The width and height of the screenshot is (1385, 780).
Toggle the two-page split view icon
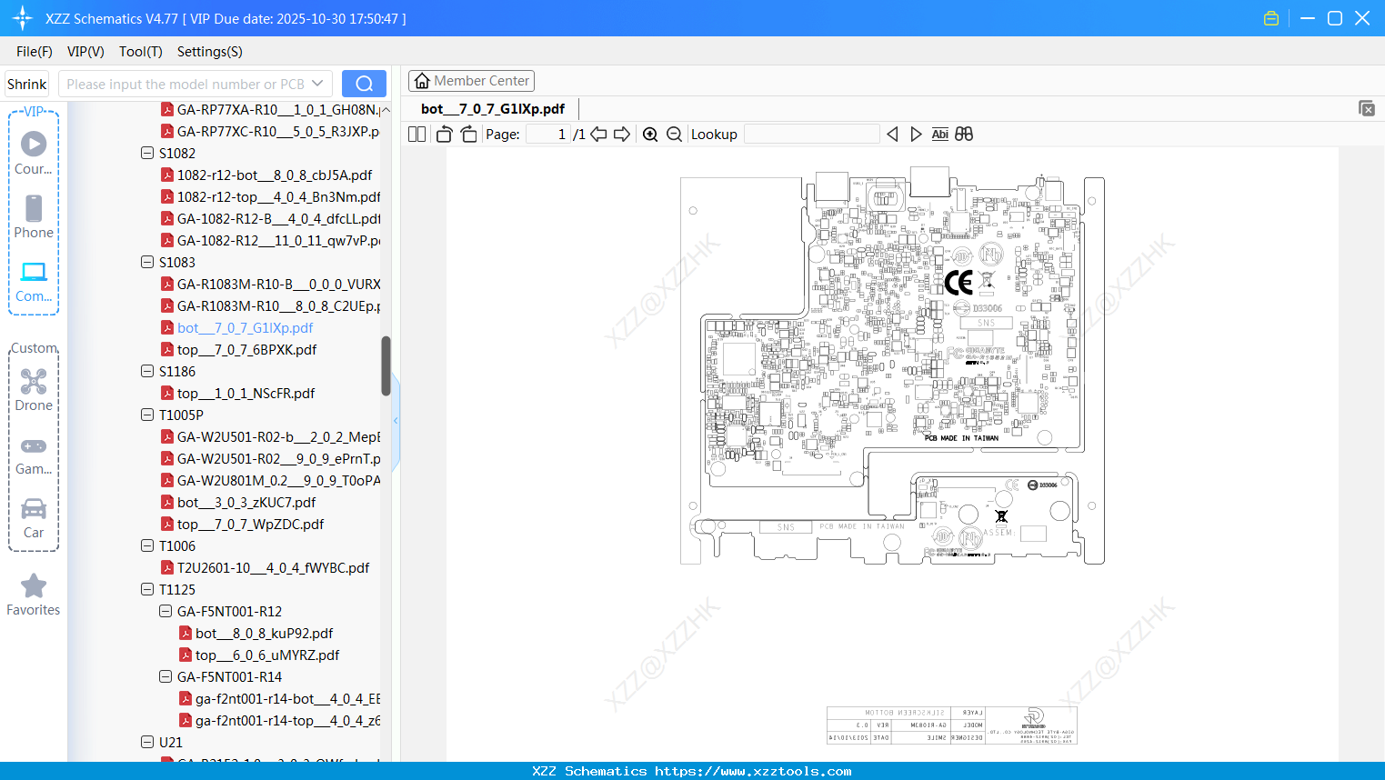point(417,135)
